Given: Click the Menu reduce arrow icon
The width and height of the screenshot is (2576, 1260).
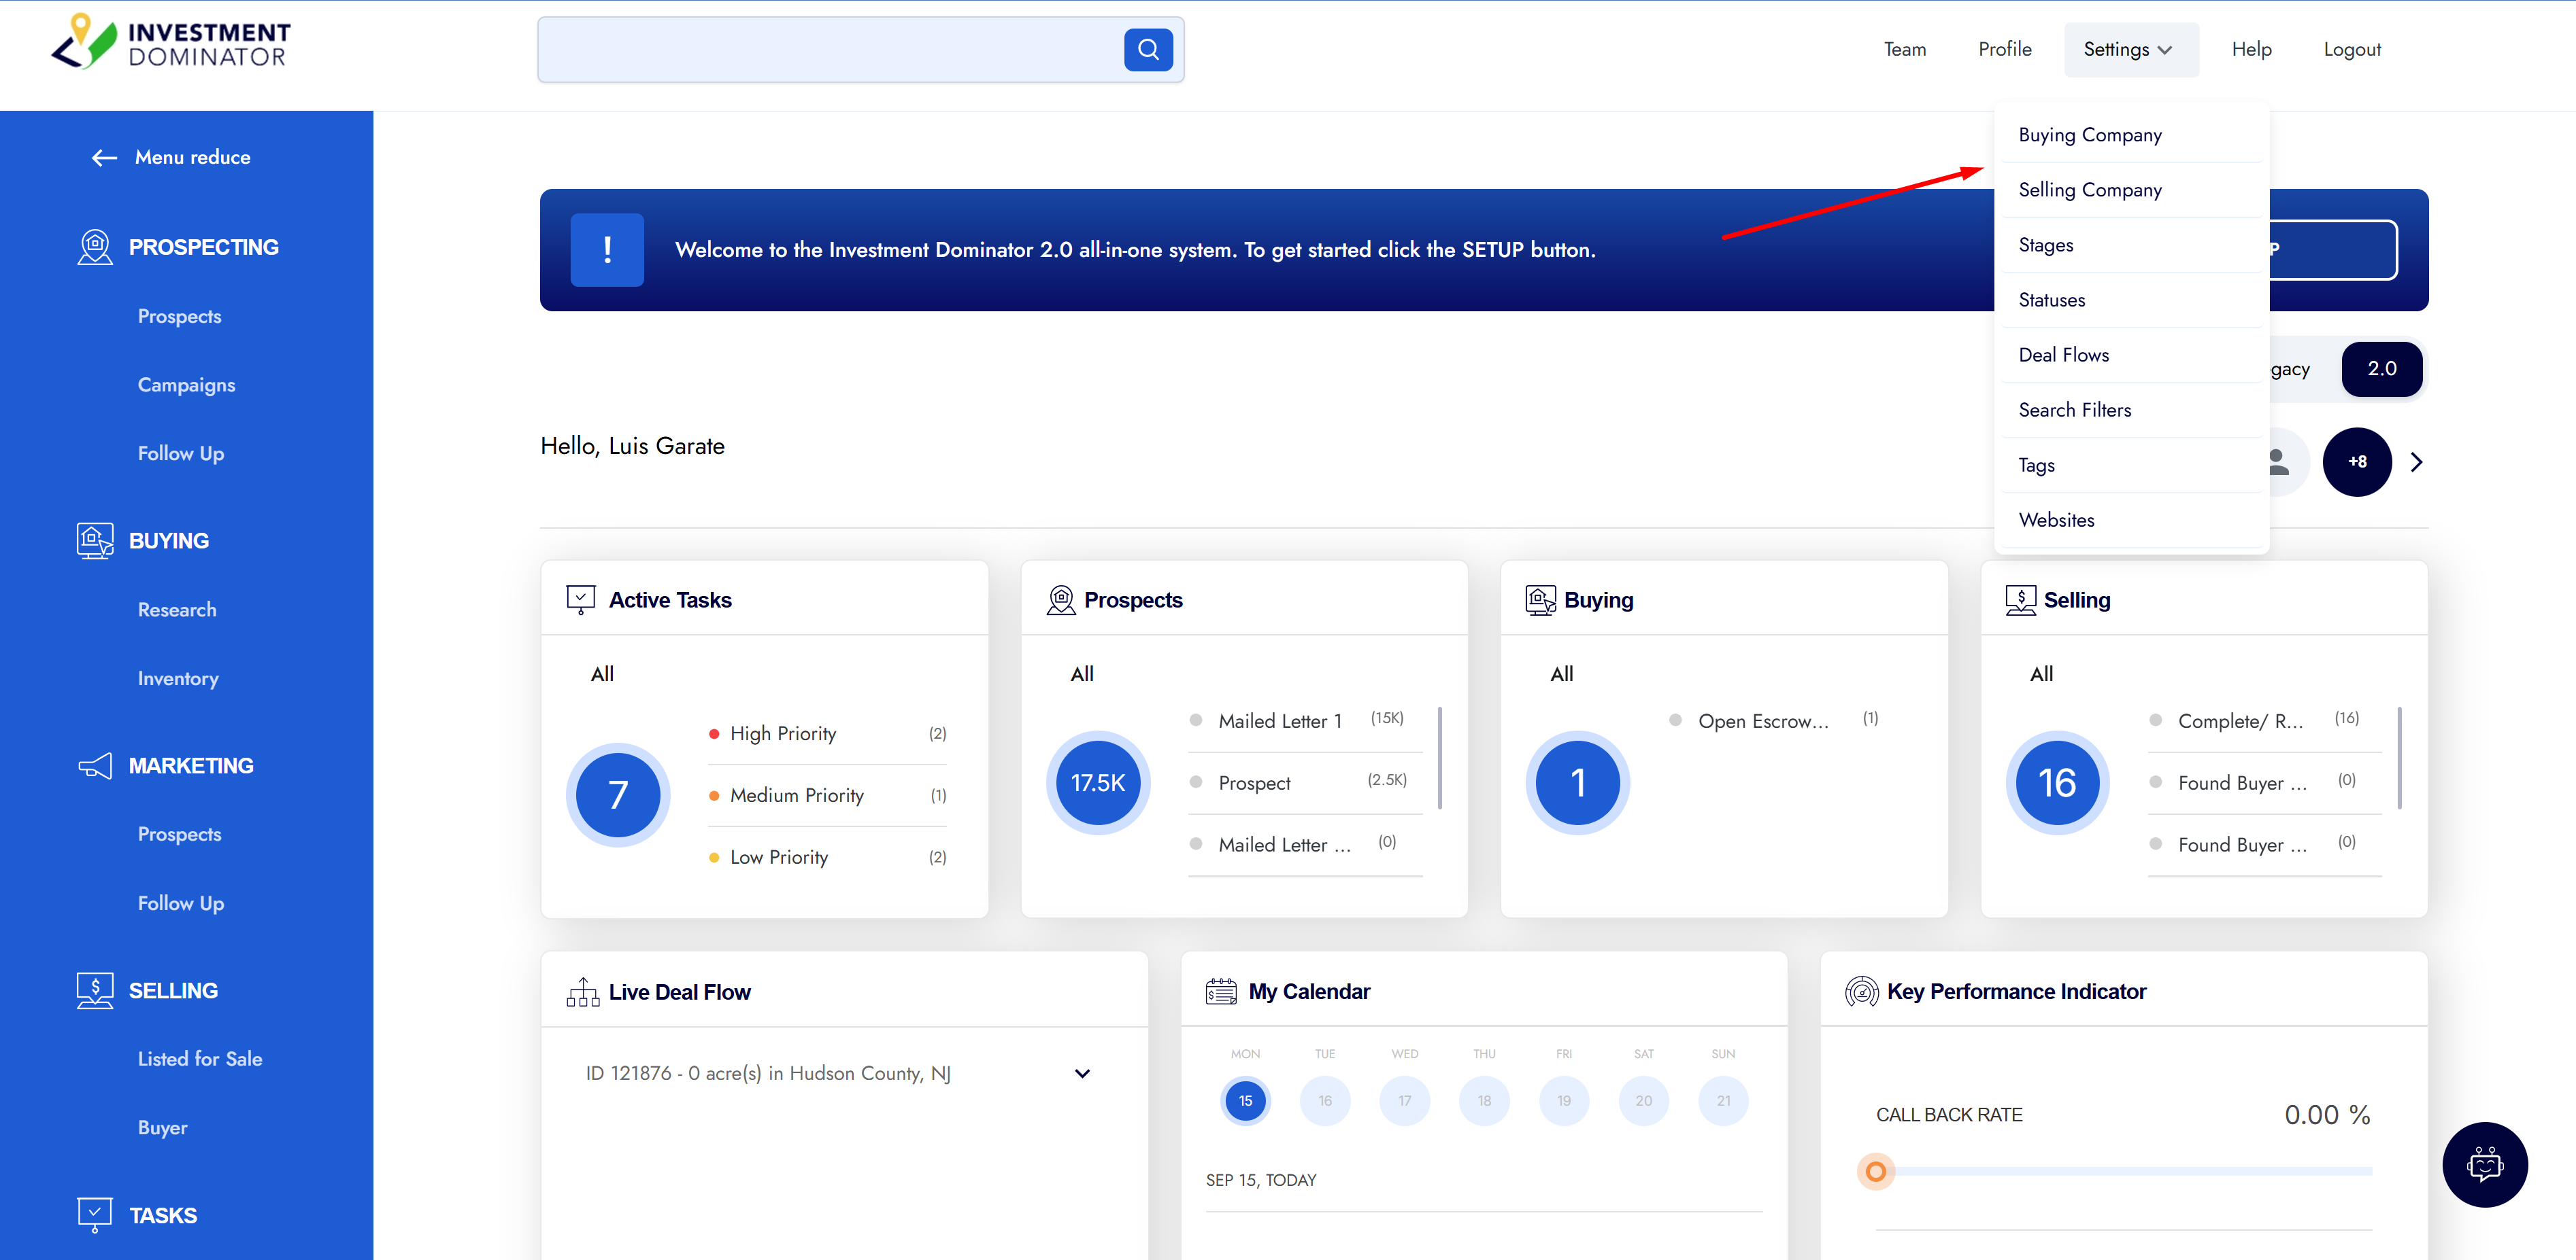Looking at the screenshot, I should pyautogui.click(x=104, y=157).
